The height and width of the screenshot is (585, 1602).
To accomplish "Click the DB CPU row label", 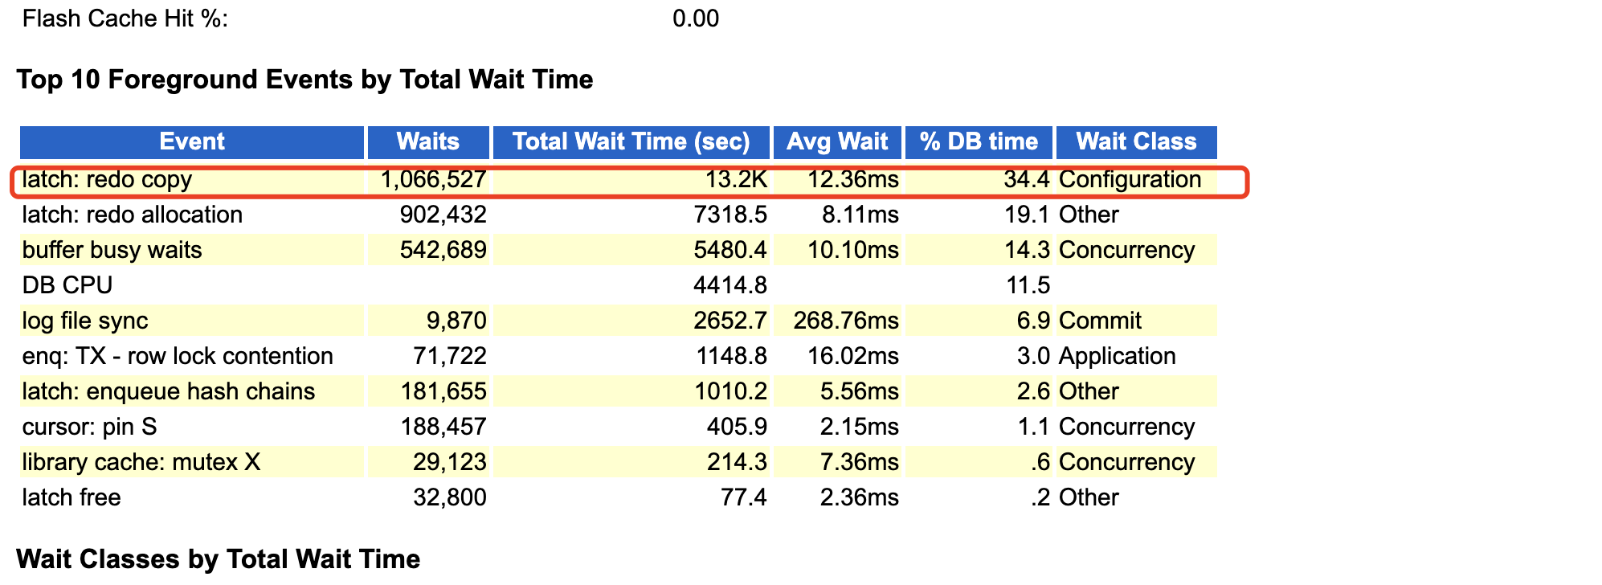I will tap(67, 285).
